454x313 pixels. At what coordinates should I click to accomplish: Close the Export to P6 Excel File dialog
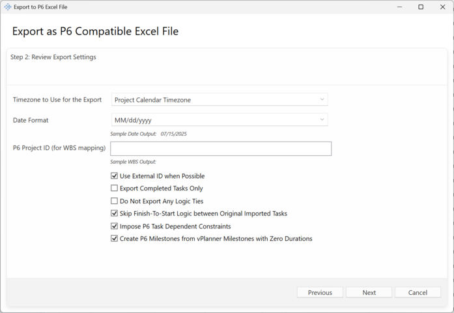[442, 7]
